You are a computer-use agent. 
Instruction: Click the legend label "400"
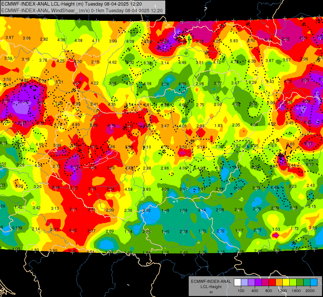click(x=255, y=291)
